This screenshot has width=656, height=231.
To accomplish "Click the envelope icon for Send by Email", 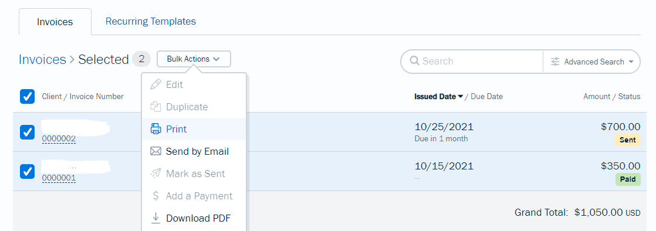I will pyautogui.click(x=155, y=151).
